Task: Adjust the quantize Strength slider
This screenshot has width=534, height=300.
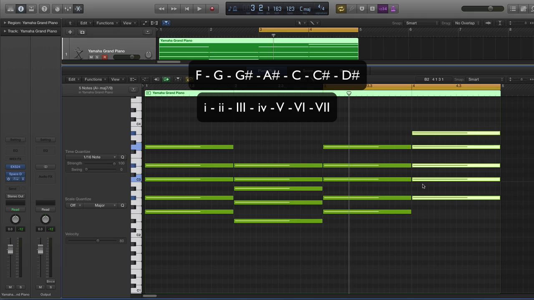Action: [100, 163]
